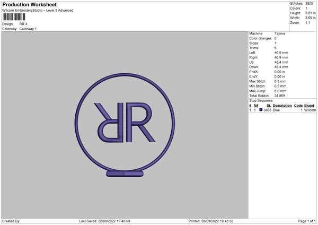Viewport: 318px width, 225px height.
Task: Click the Height value 3.81 in
Action: pos(310,13)
